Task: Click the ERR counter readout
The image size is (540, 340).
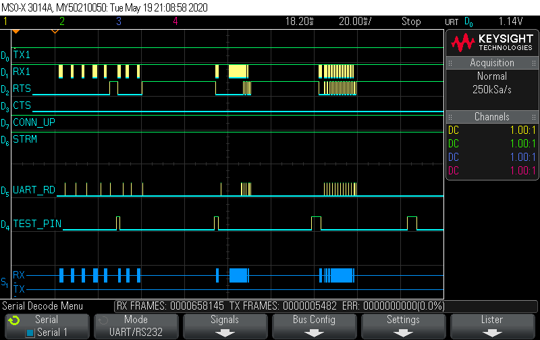Action: (x=394, y=306)
